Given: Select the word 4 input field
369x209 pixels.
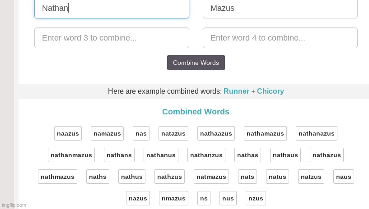Looking at the screenshot, I should coord(280,38).
